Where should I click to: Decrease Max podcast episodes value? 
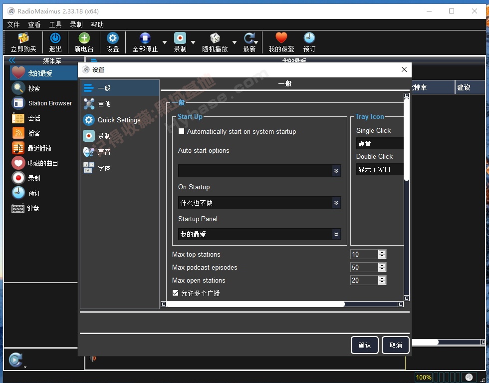click(x=382, y=269)
